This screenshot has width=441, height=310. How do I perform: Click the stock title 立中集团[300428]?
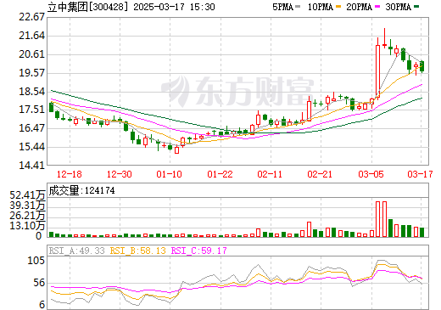coord(88,7)
